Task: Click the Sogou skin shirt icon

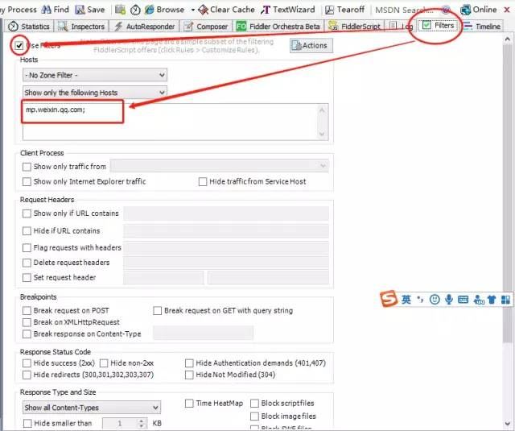Action: point(492,300)
